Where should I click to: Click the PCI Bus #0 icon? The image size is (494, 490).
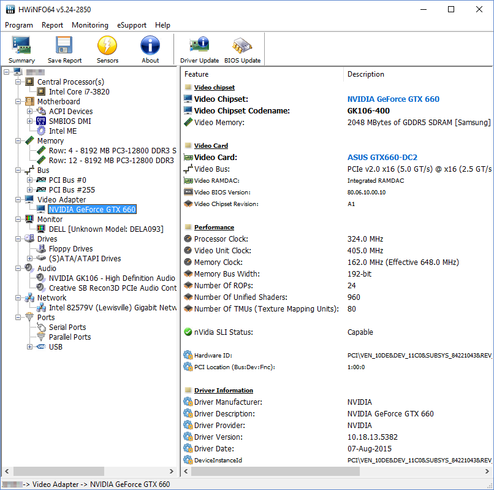41,180
